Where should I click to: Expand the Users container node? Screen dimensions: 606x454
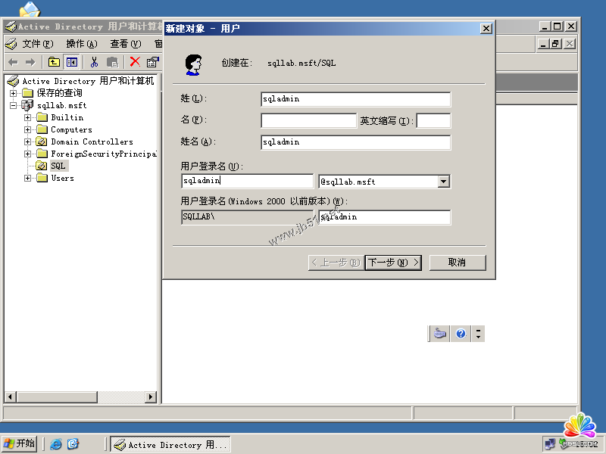(28, 178)
